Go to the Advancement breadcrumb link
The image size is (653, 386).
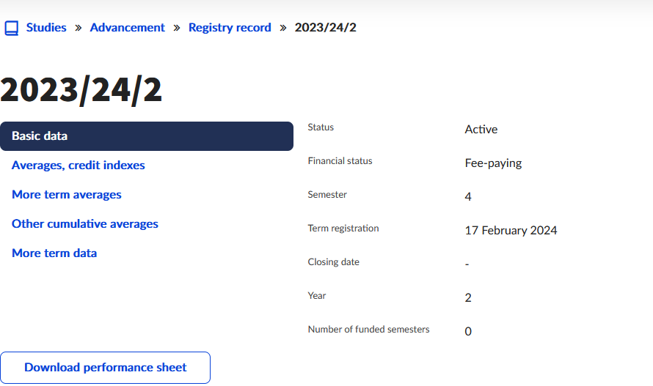coord(127,28)
